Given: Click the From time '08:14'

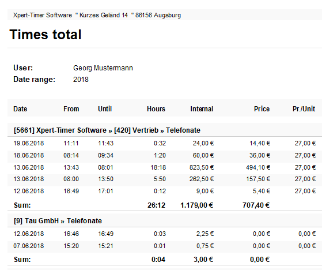Looking at the screenshot, I should (x=71, y=155).
